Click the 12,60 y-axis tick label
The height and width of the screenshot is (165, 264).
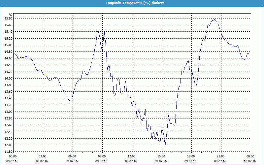pos(8,125)
